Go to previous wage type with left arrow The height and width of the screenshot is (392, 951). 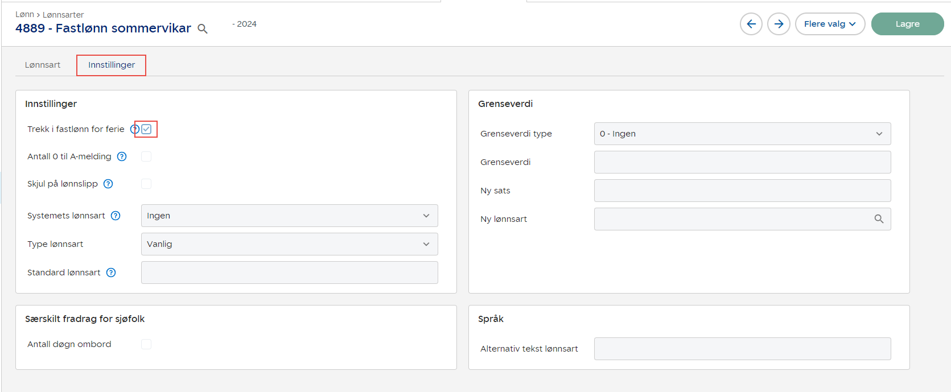point(751,24)
